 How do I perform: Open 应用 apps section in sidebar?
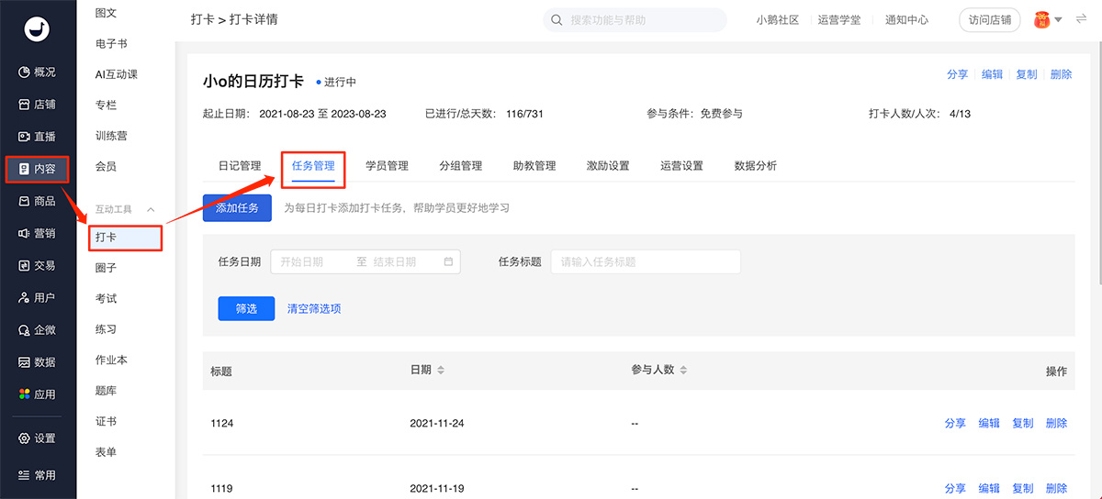point(38,394)
